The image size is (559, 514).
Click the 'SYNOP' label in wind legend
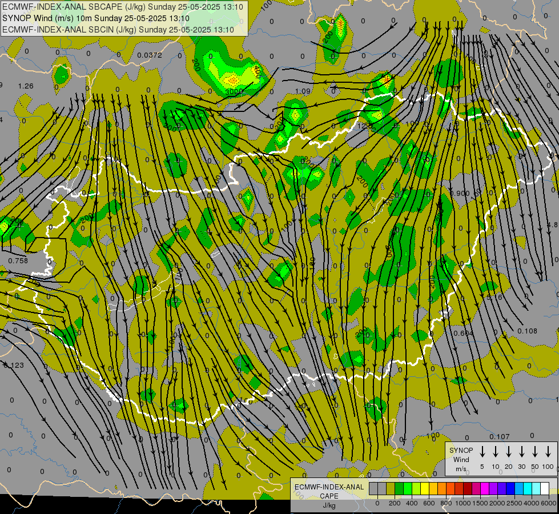tap(461, 450)
